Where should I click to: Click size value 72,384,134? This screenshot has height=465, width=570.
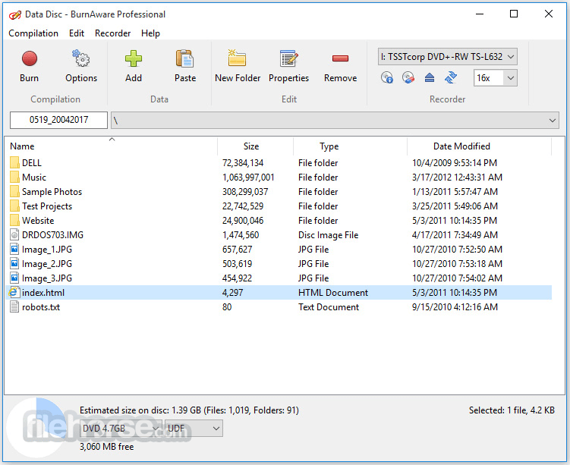[243, 163]
